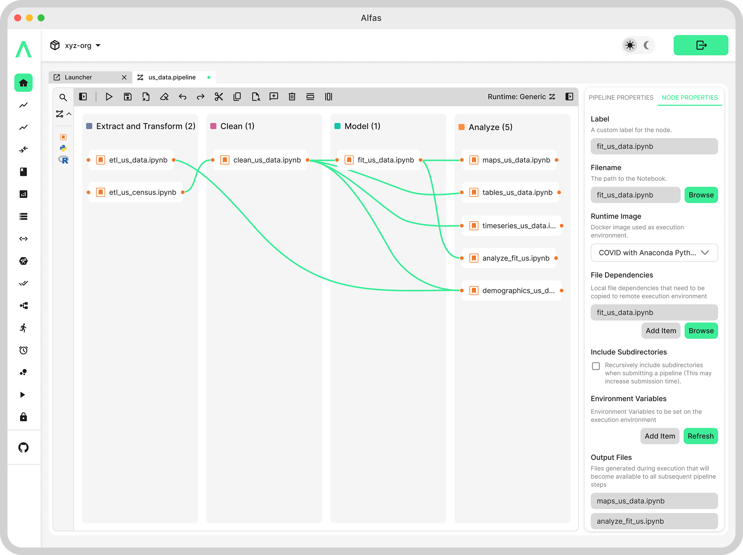Collapse the node palette chevron expander

[69, 114]
